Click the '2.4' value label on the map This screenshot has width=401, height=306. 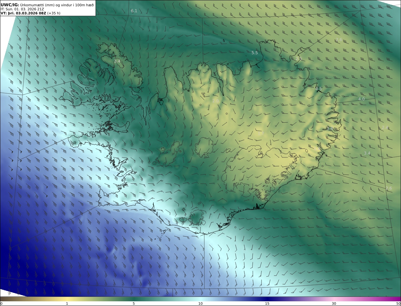click(x=385, y=127)
